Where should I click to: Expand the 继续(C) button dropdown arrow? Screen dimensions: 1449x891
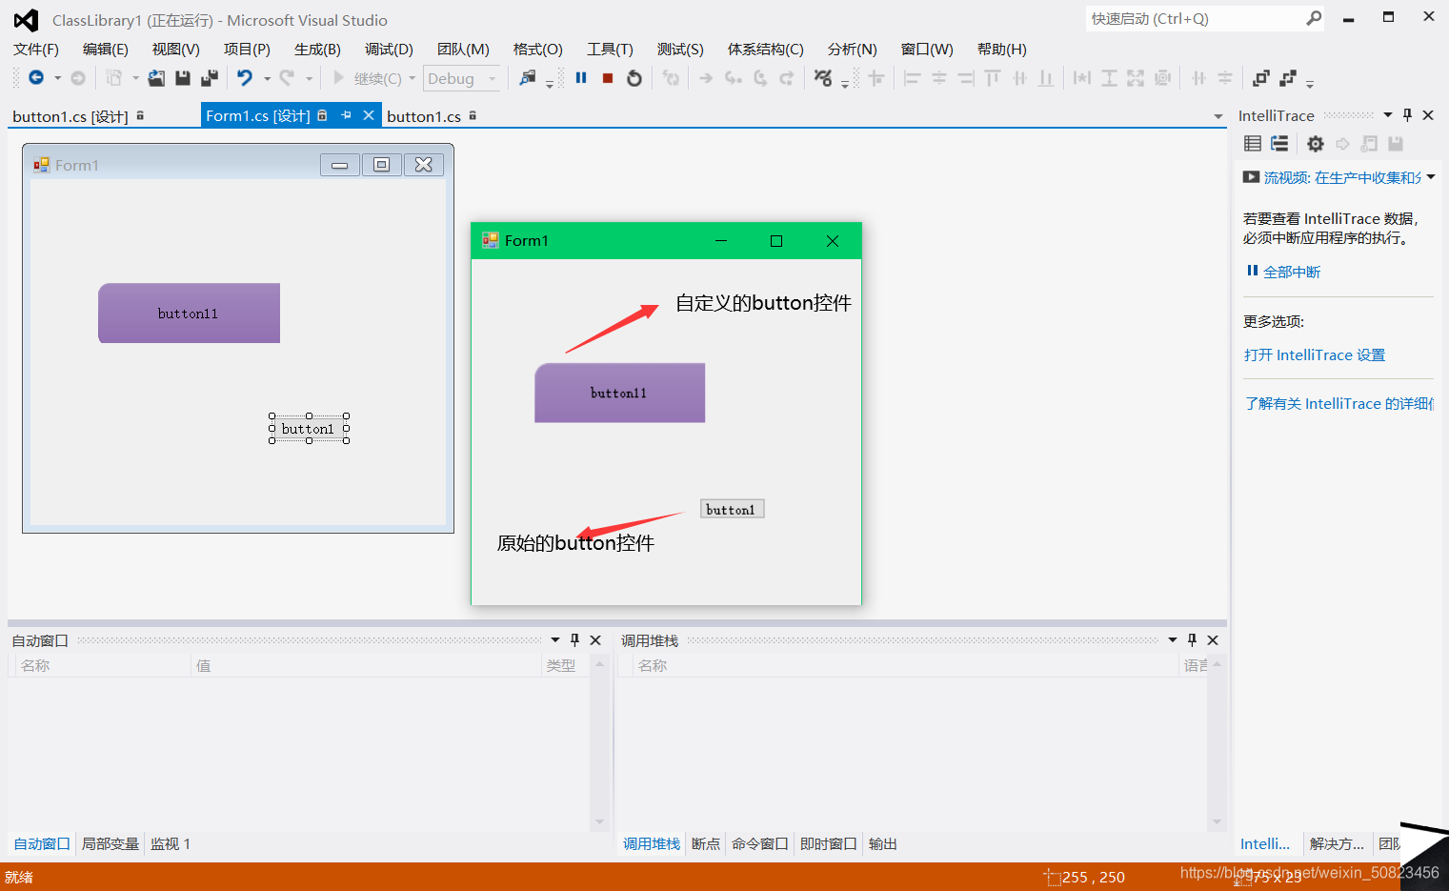click(412, 78)
